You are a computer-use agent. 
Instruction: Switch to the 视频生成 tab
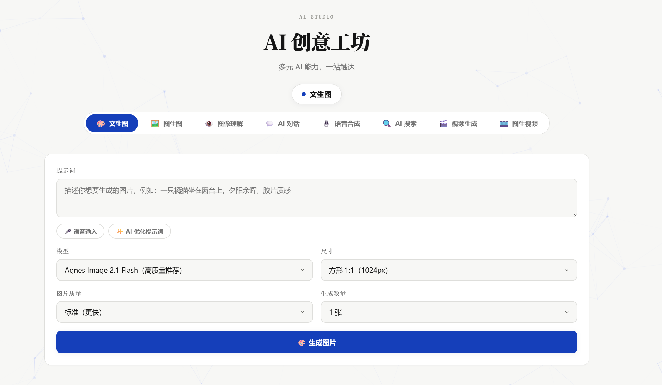(459, 123)
